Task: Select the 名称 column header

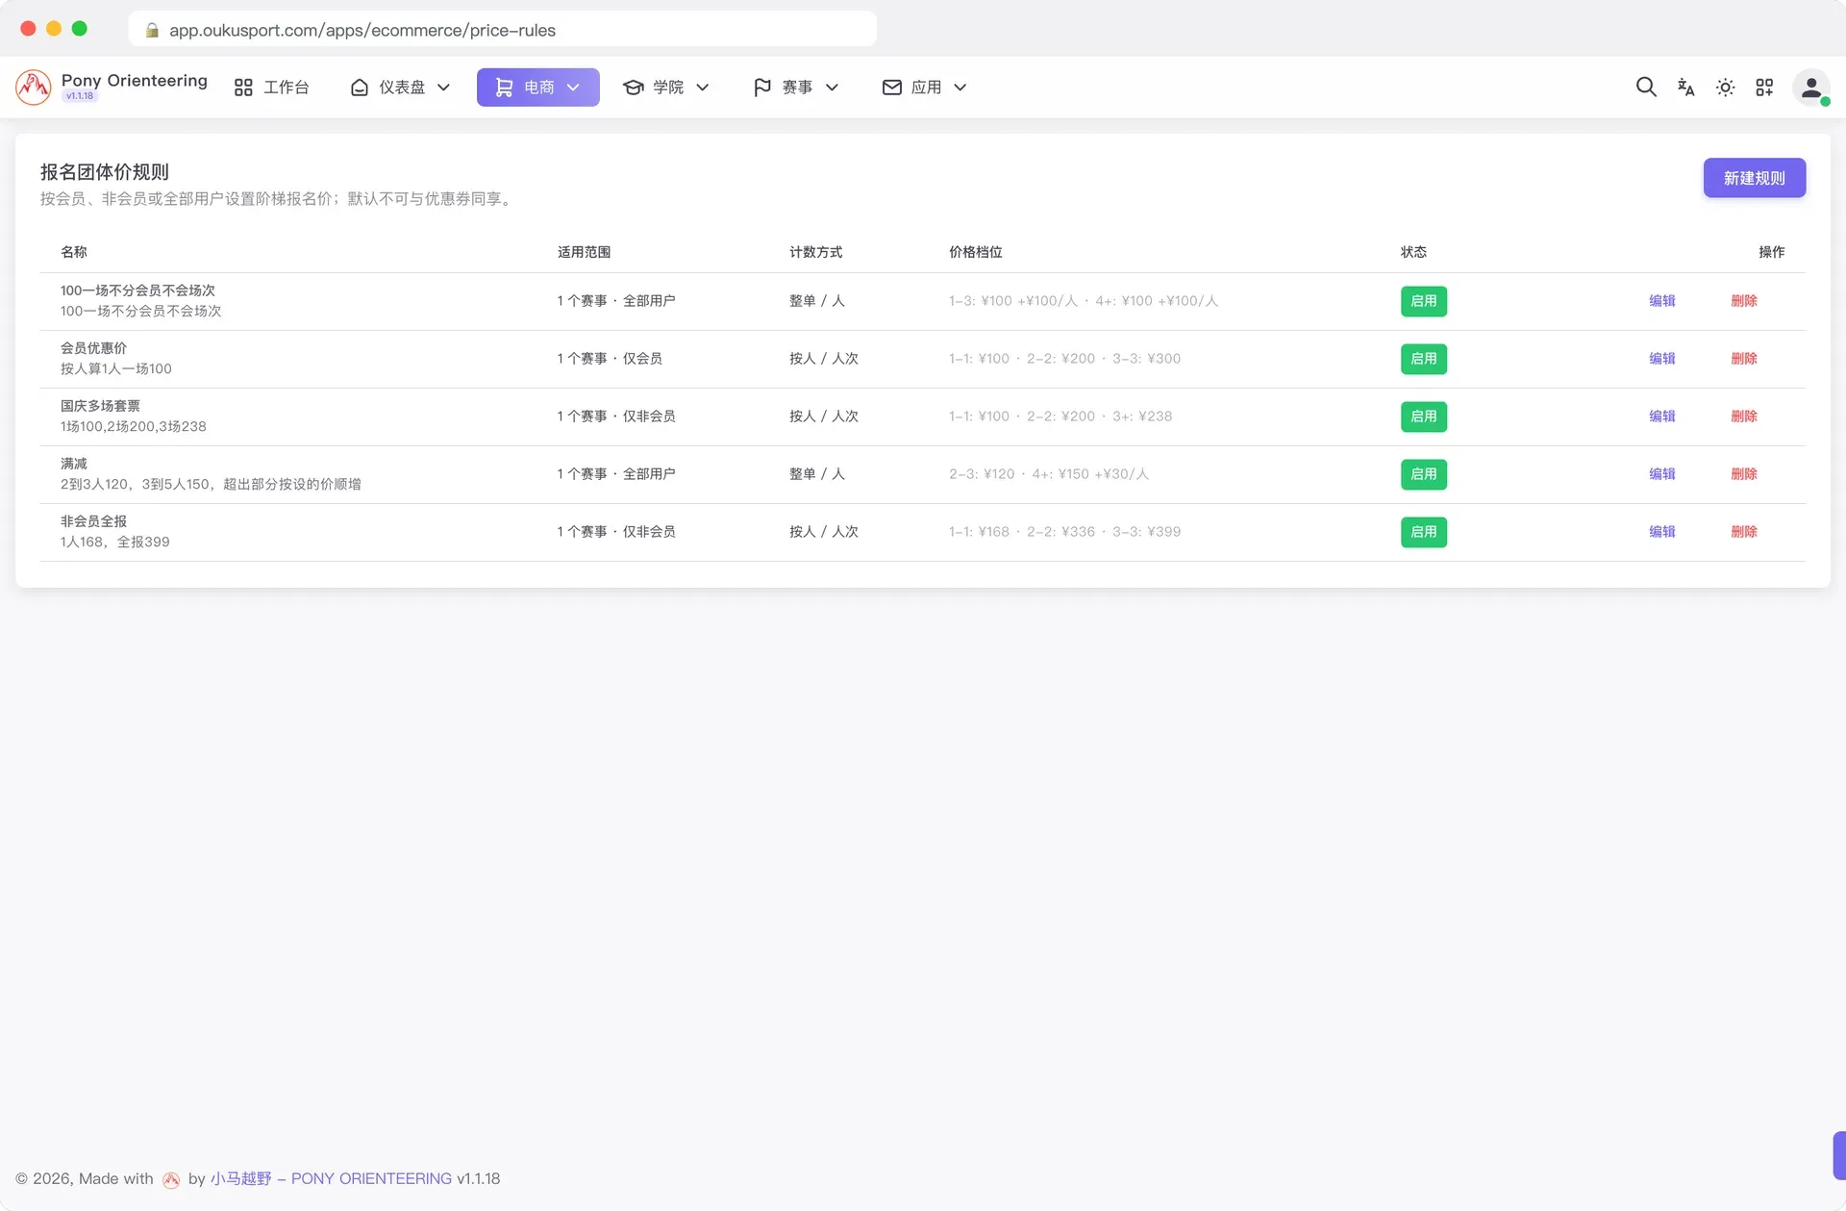Action: [74, 252]
